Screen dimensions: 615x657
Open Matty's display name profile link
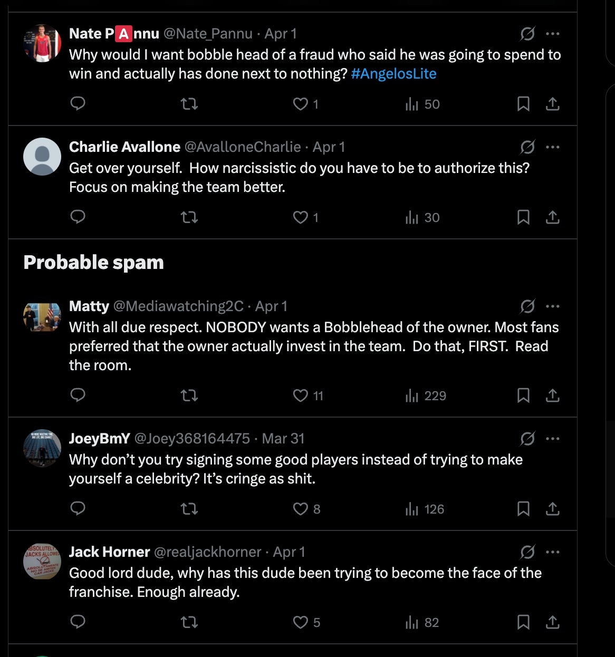click(x=89, y=306)
